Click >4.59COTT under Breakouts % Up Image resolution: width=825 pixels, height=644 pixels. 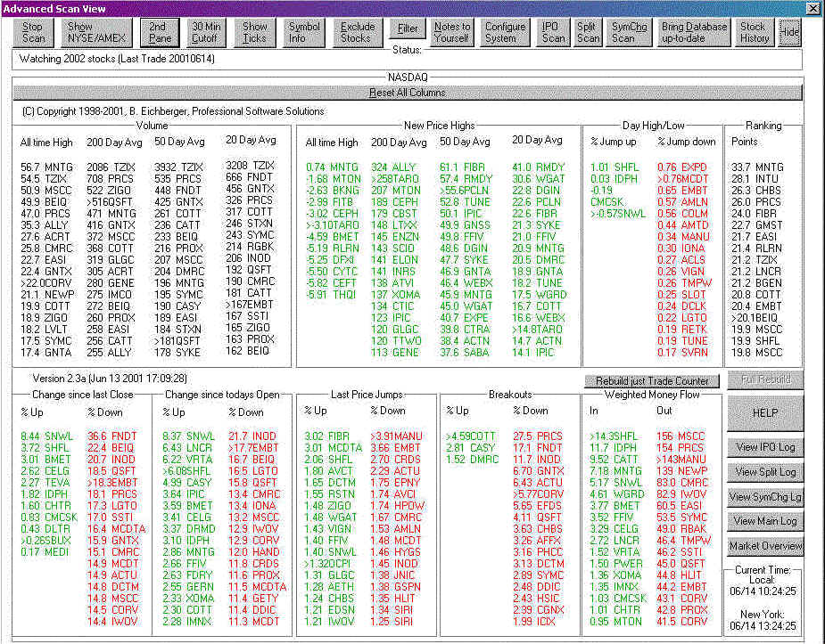470,436
